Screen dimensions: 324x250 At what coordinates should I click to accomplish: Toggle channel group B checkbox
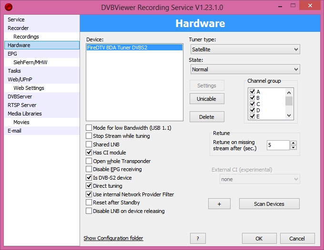point(252,97)
